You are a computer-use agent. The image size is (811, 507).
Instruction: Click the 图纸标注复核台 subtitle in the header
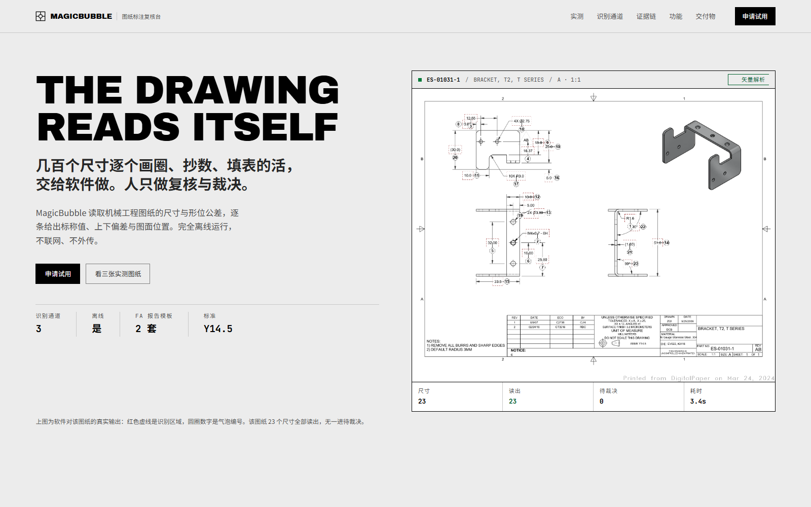pyautogui.click(x=141, y=17)
